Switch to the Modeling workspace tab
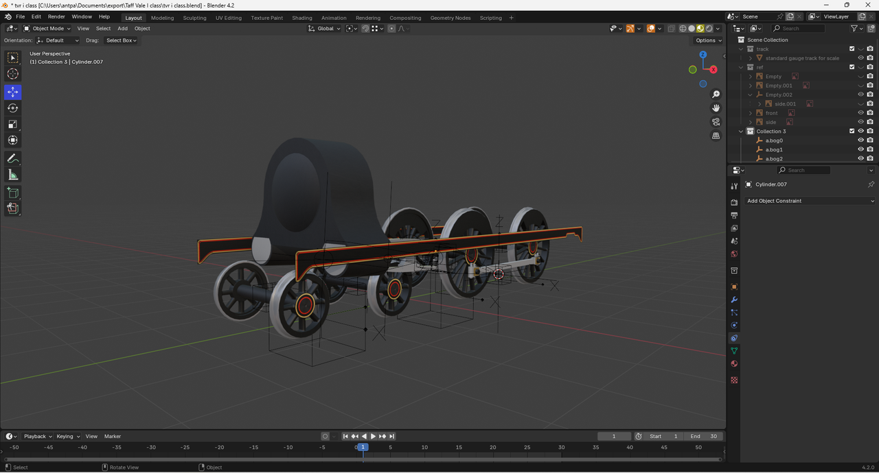 point(162,18)
